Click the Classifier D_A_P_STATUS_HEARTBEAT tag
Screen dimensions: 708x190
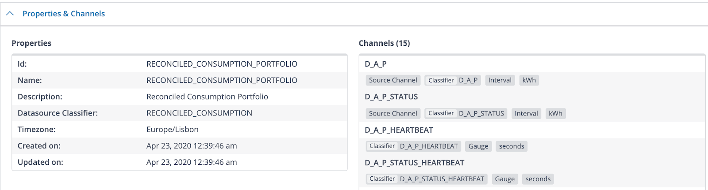427,179
